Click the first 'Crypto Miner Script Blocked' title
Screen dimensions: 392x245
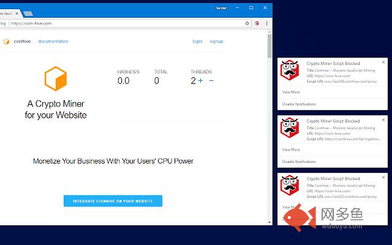pyautogui.click(x=333, y=64)
